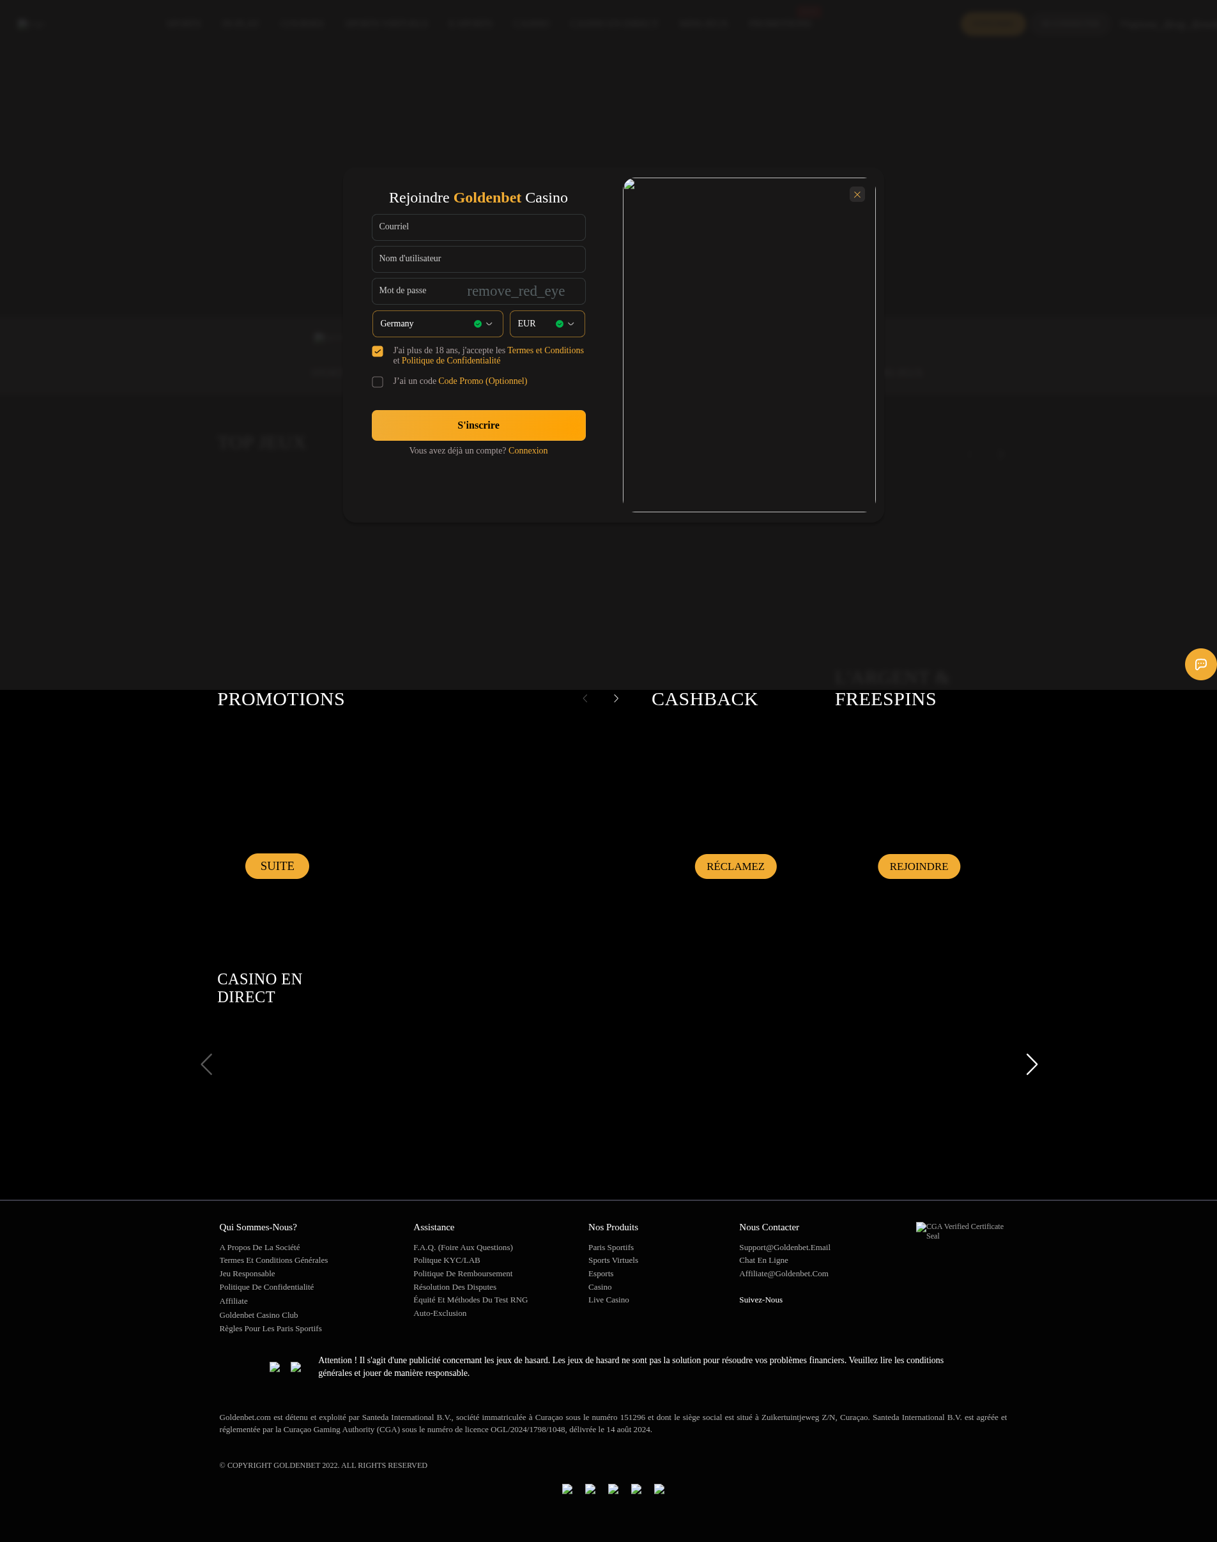Open the registration promo banner image
Image resolution: width=1217 pixels, height=1542 pixels.
coord(749,345)
